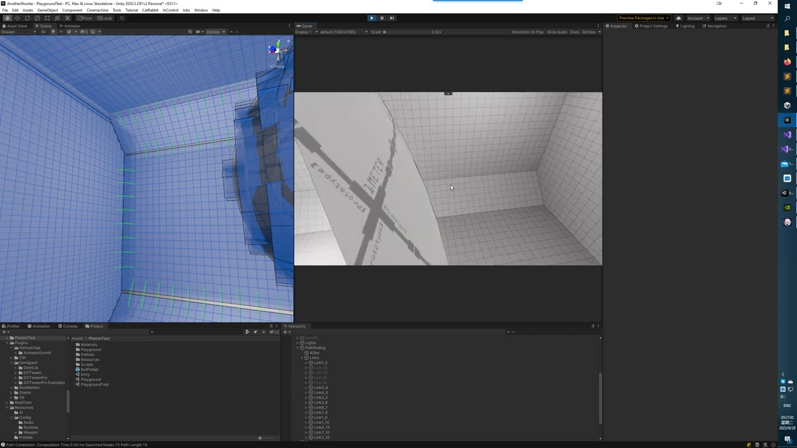
Task: Click the Hierarchy search field
Action: 551,332
